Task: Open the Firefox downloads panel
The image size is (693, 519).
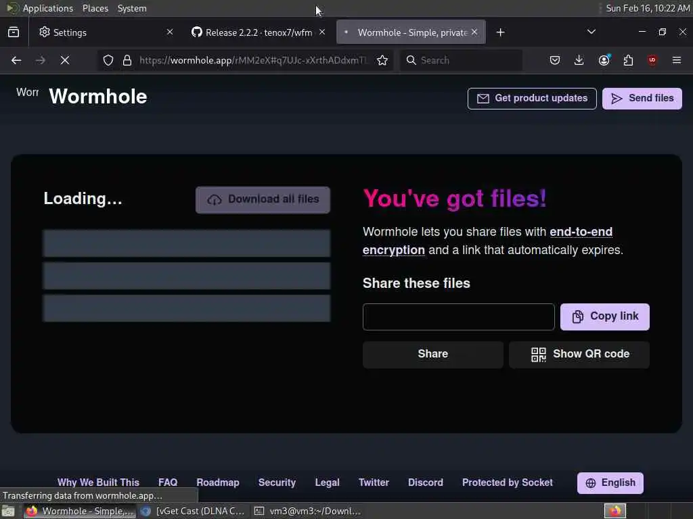Action: (x=579, y=60)
